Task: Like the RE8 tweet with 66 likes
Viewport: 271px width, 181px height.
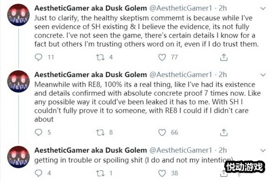Action: point(162,133)
